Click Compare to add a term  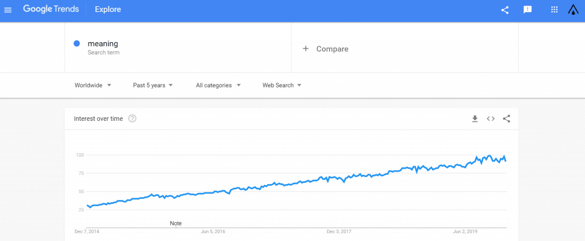326,49
